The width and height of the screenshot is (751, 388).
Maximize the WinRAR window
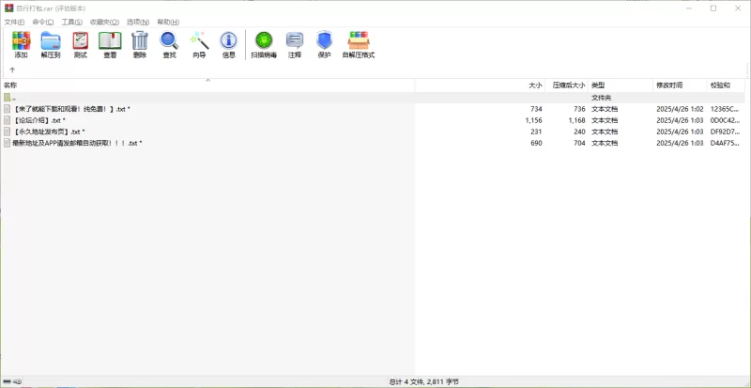[713, 8]
